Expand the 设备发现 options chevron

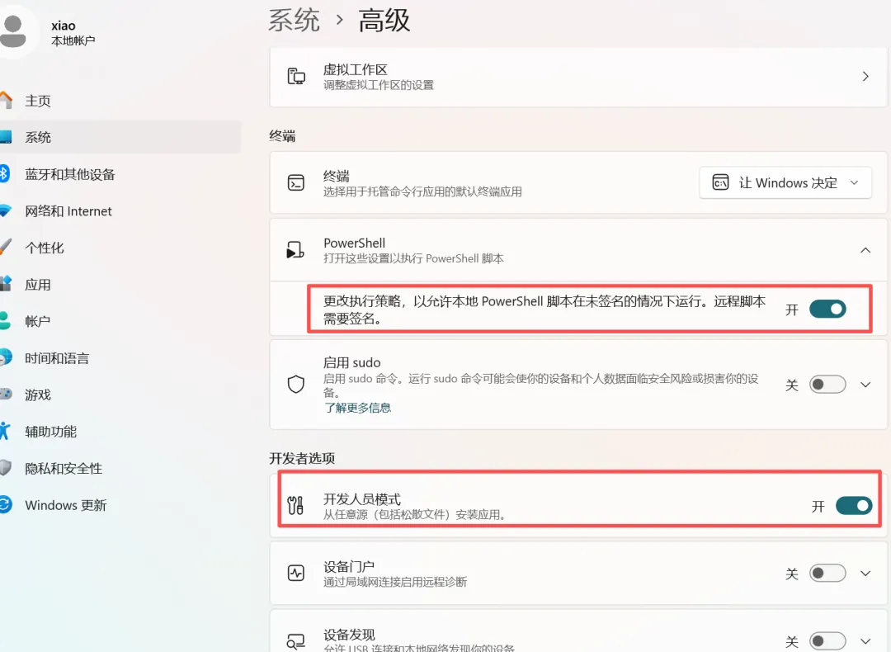coord(865,641)
